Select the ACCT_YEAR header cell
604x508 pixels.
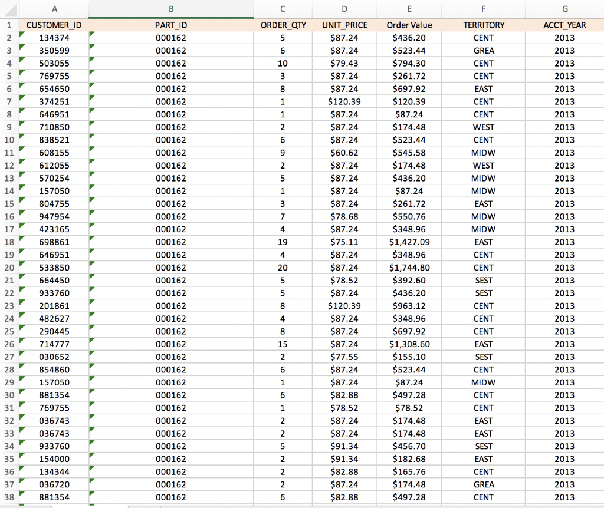[564, 25]
